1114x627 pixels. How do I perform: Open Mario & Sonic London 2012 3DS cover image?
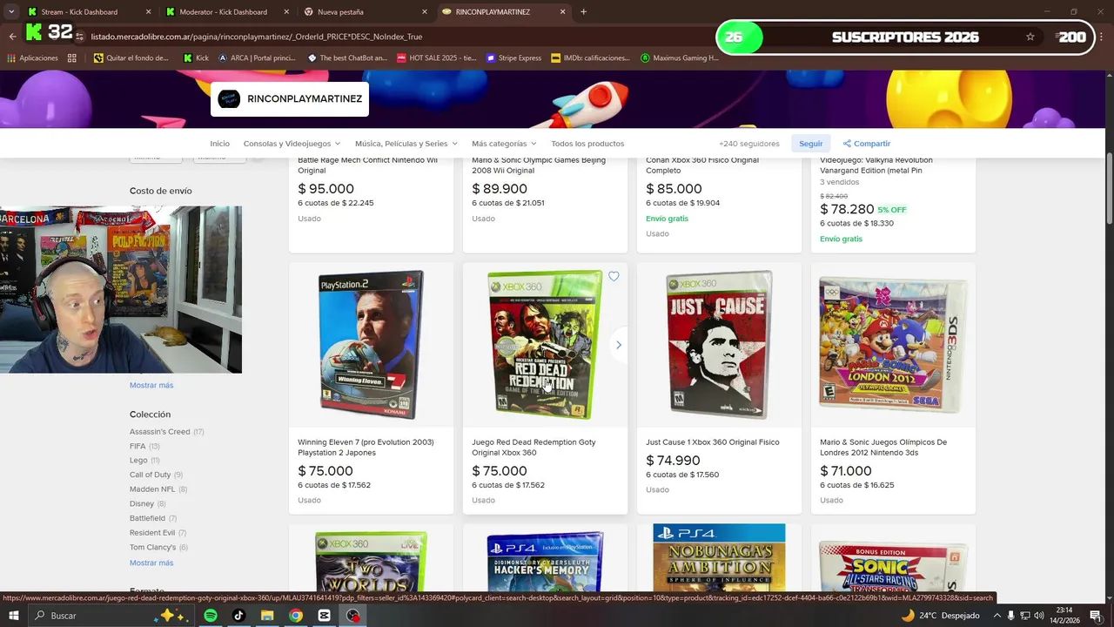coord(893,345)
